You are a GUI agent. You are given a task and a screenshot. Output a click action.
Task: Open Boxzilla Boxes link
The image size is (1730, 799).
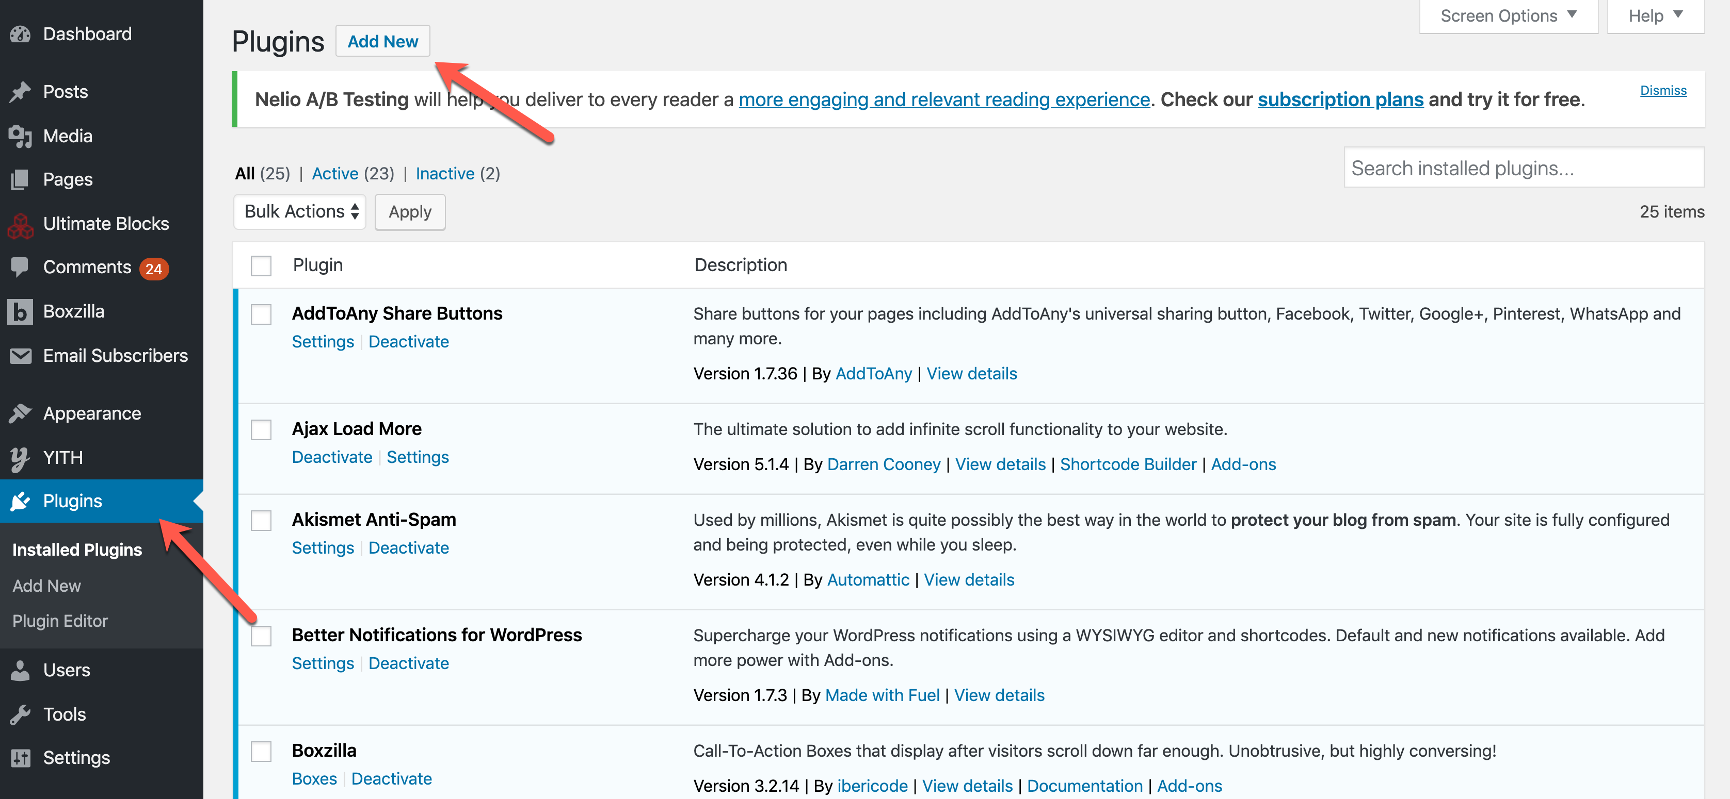pyautogui.click(x=314, y=779)
